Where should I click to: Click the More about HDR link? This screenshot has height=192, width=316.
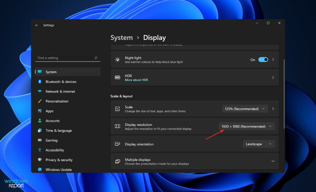point(136,80)
